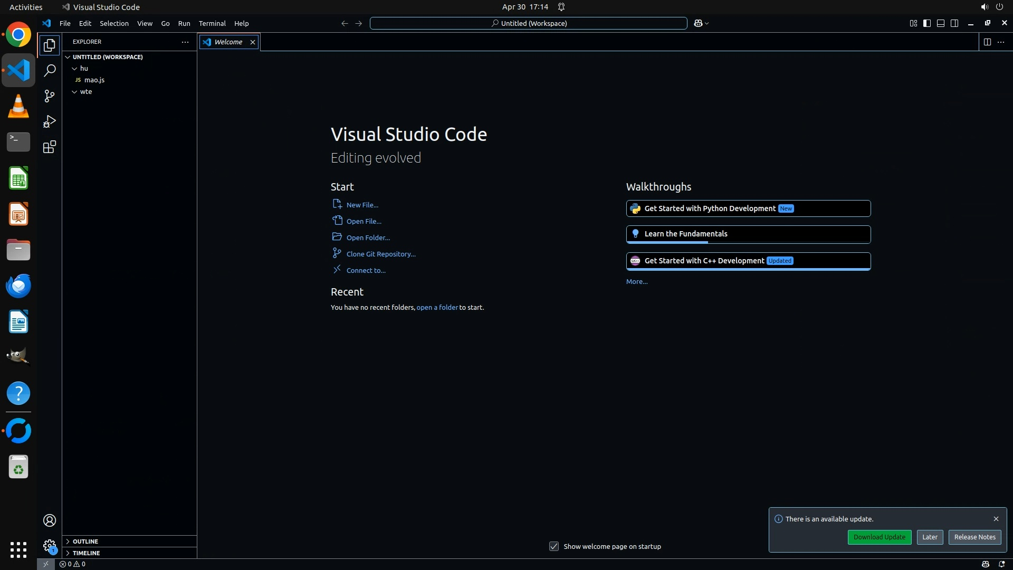
Task: Open the Terminal menu
Action: pos(212,23)
